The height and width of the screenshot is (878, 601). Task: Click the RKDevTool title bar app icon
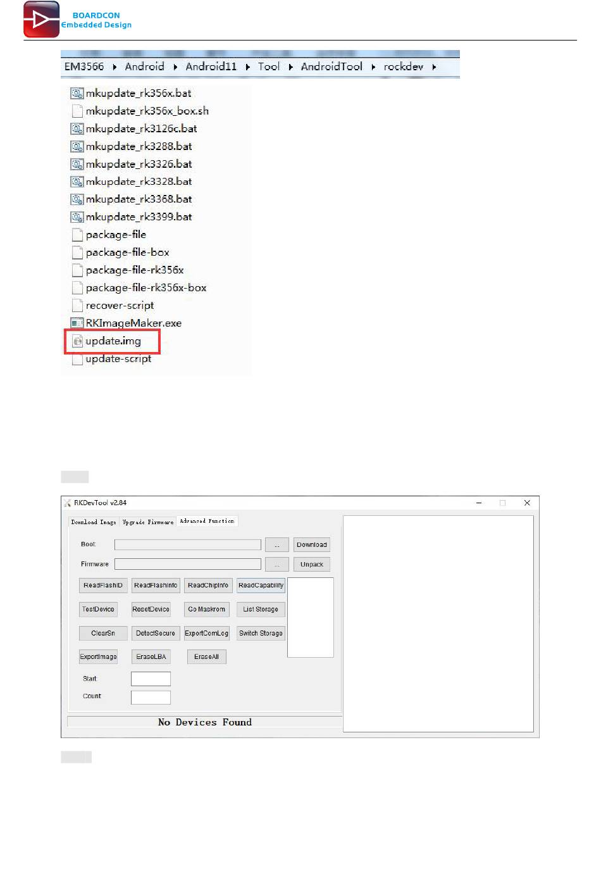(x=67, y=503)
